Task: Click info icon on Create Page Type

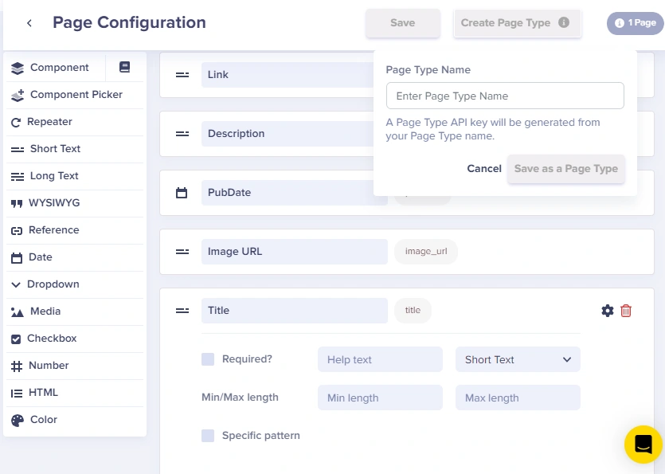Action: (x=564, y=22)
